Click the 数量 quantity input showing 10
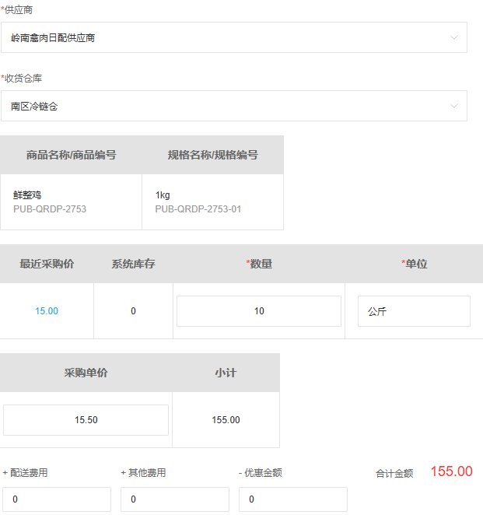The height and width of the screenshot is (515, 483). click(259, 311)
